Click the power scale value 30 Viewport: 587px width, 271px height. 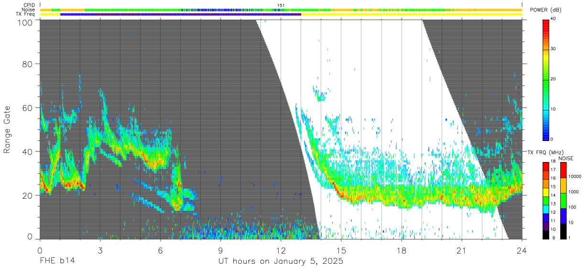point(554,49)
